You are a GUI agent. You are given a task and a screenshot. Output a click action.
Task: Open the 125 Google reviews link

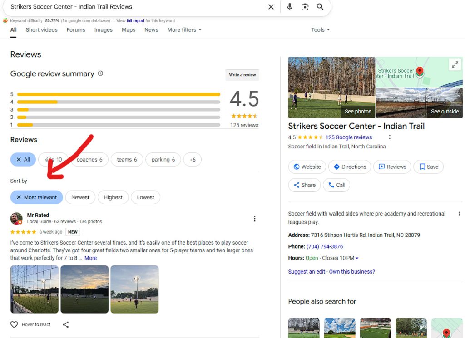348,137
